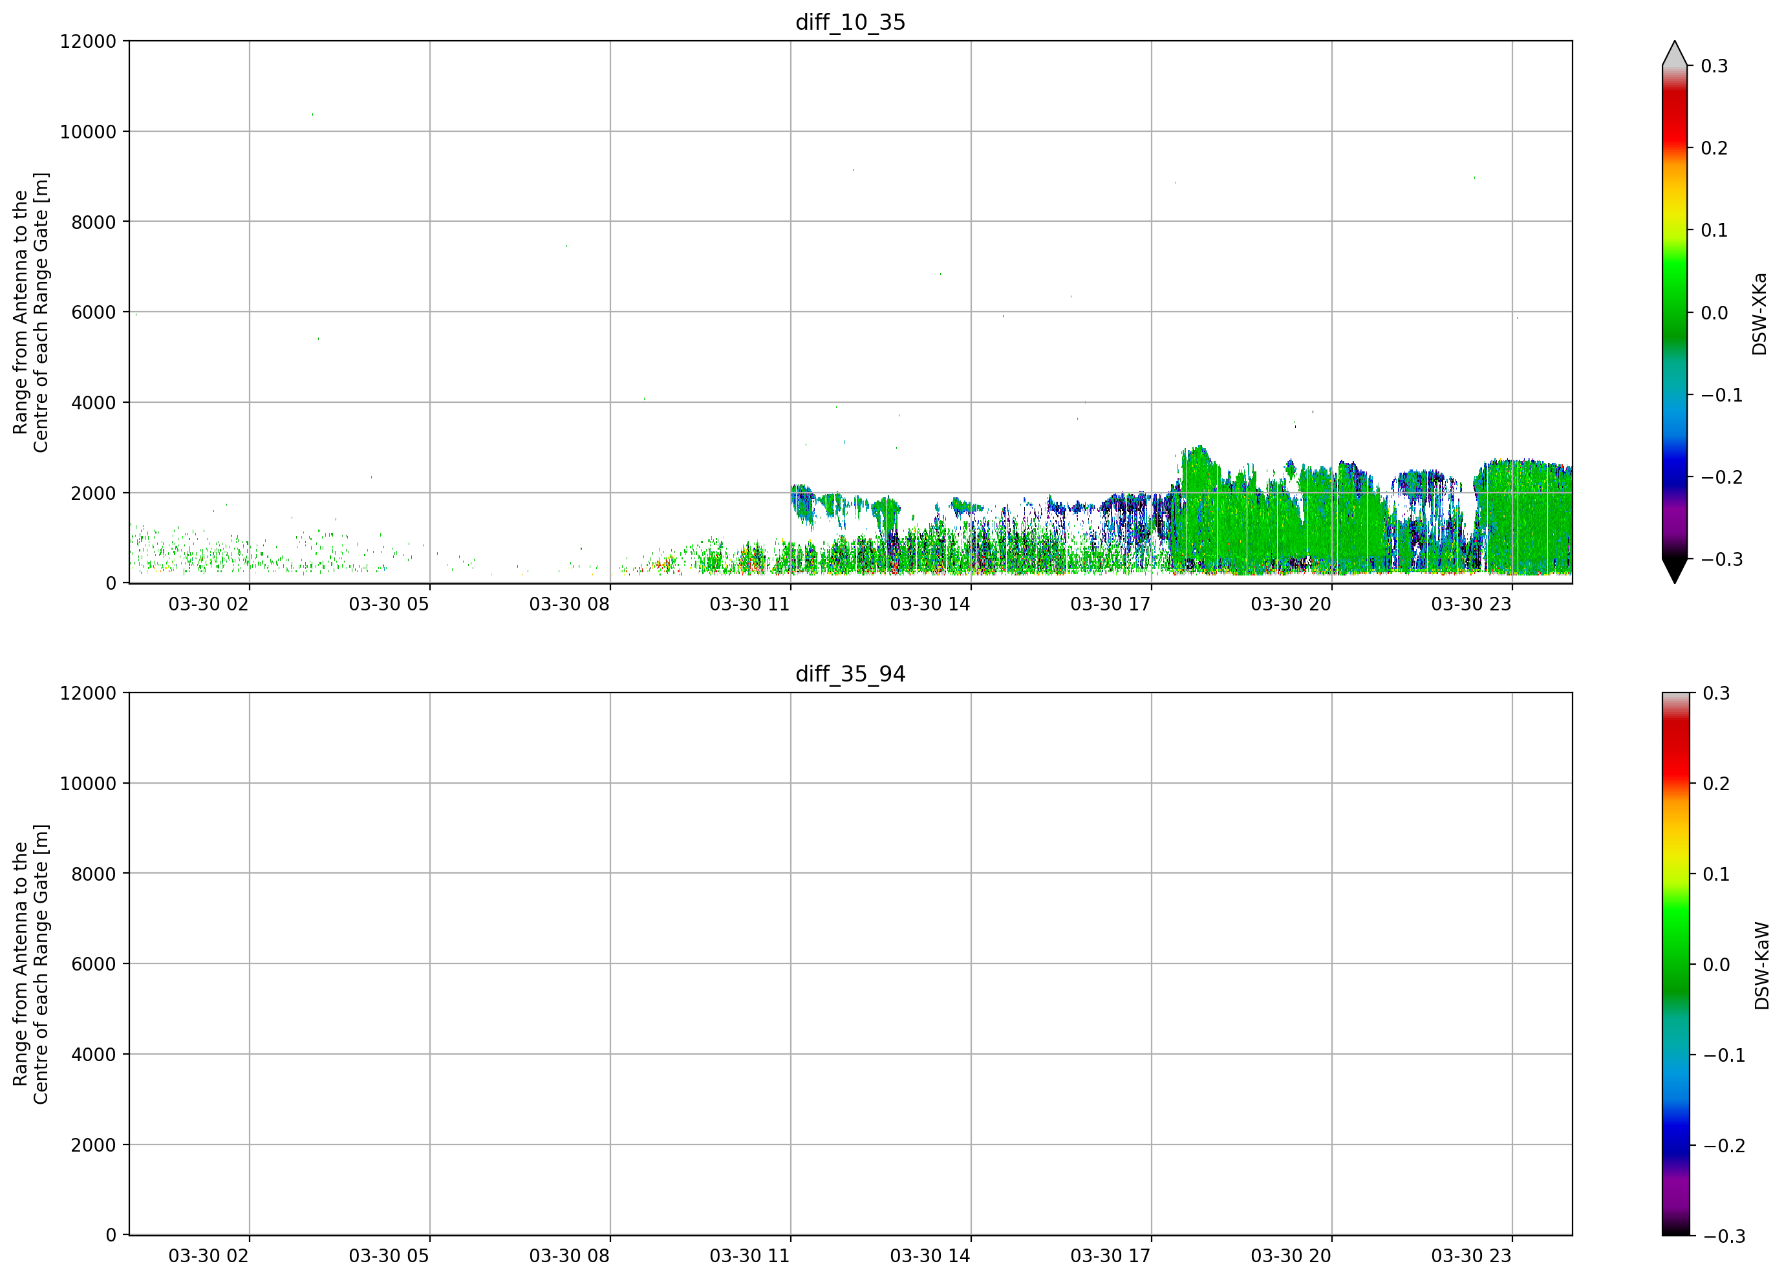Click the 2000 y-tick of diff_35_94 plot
Viewport: 1784px width, 1279px height.
94,1145
